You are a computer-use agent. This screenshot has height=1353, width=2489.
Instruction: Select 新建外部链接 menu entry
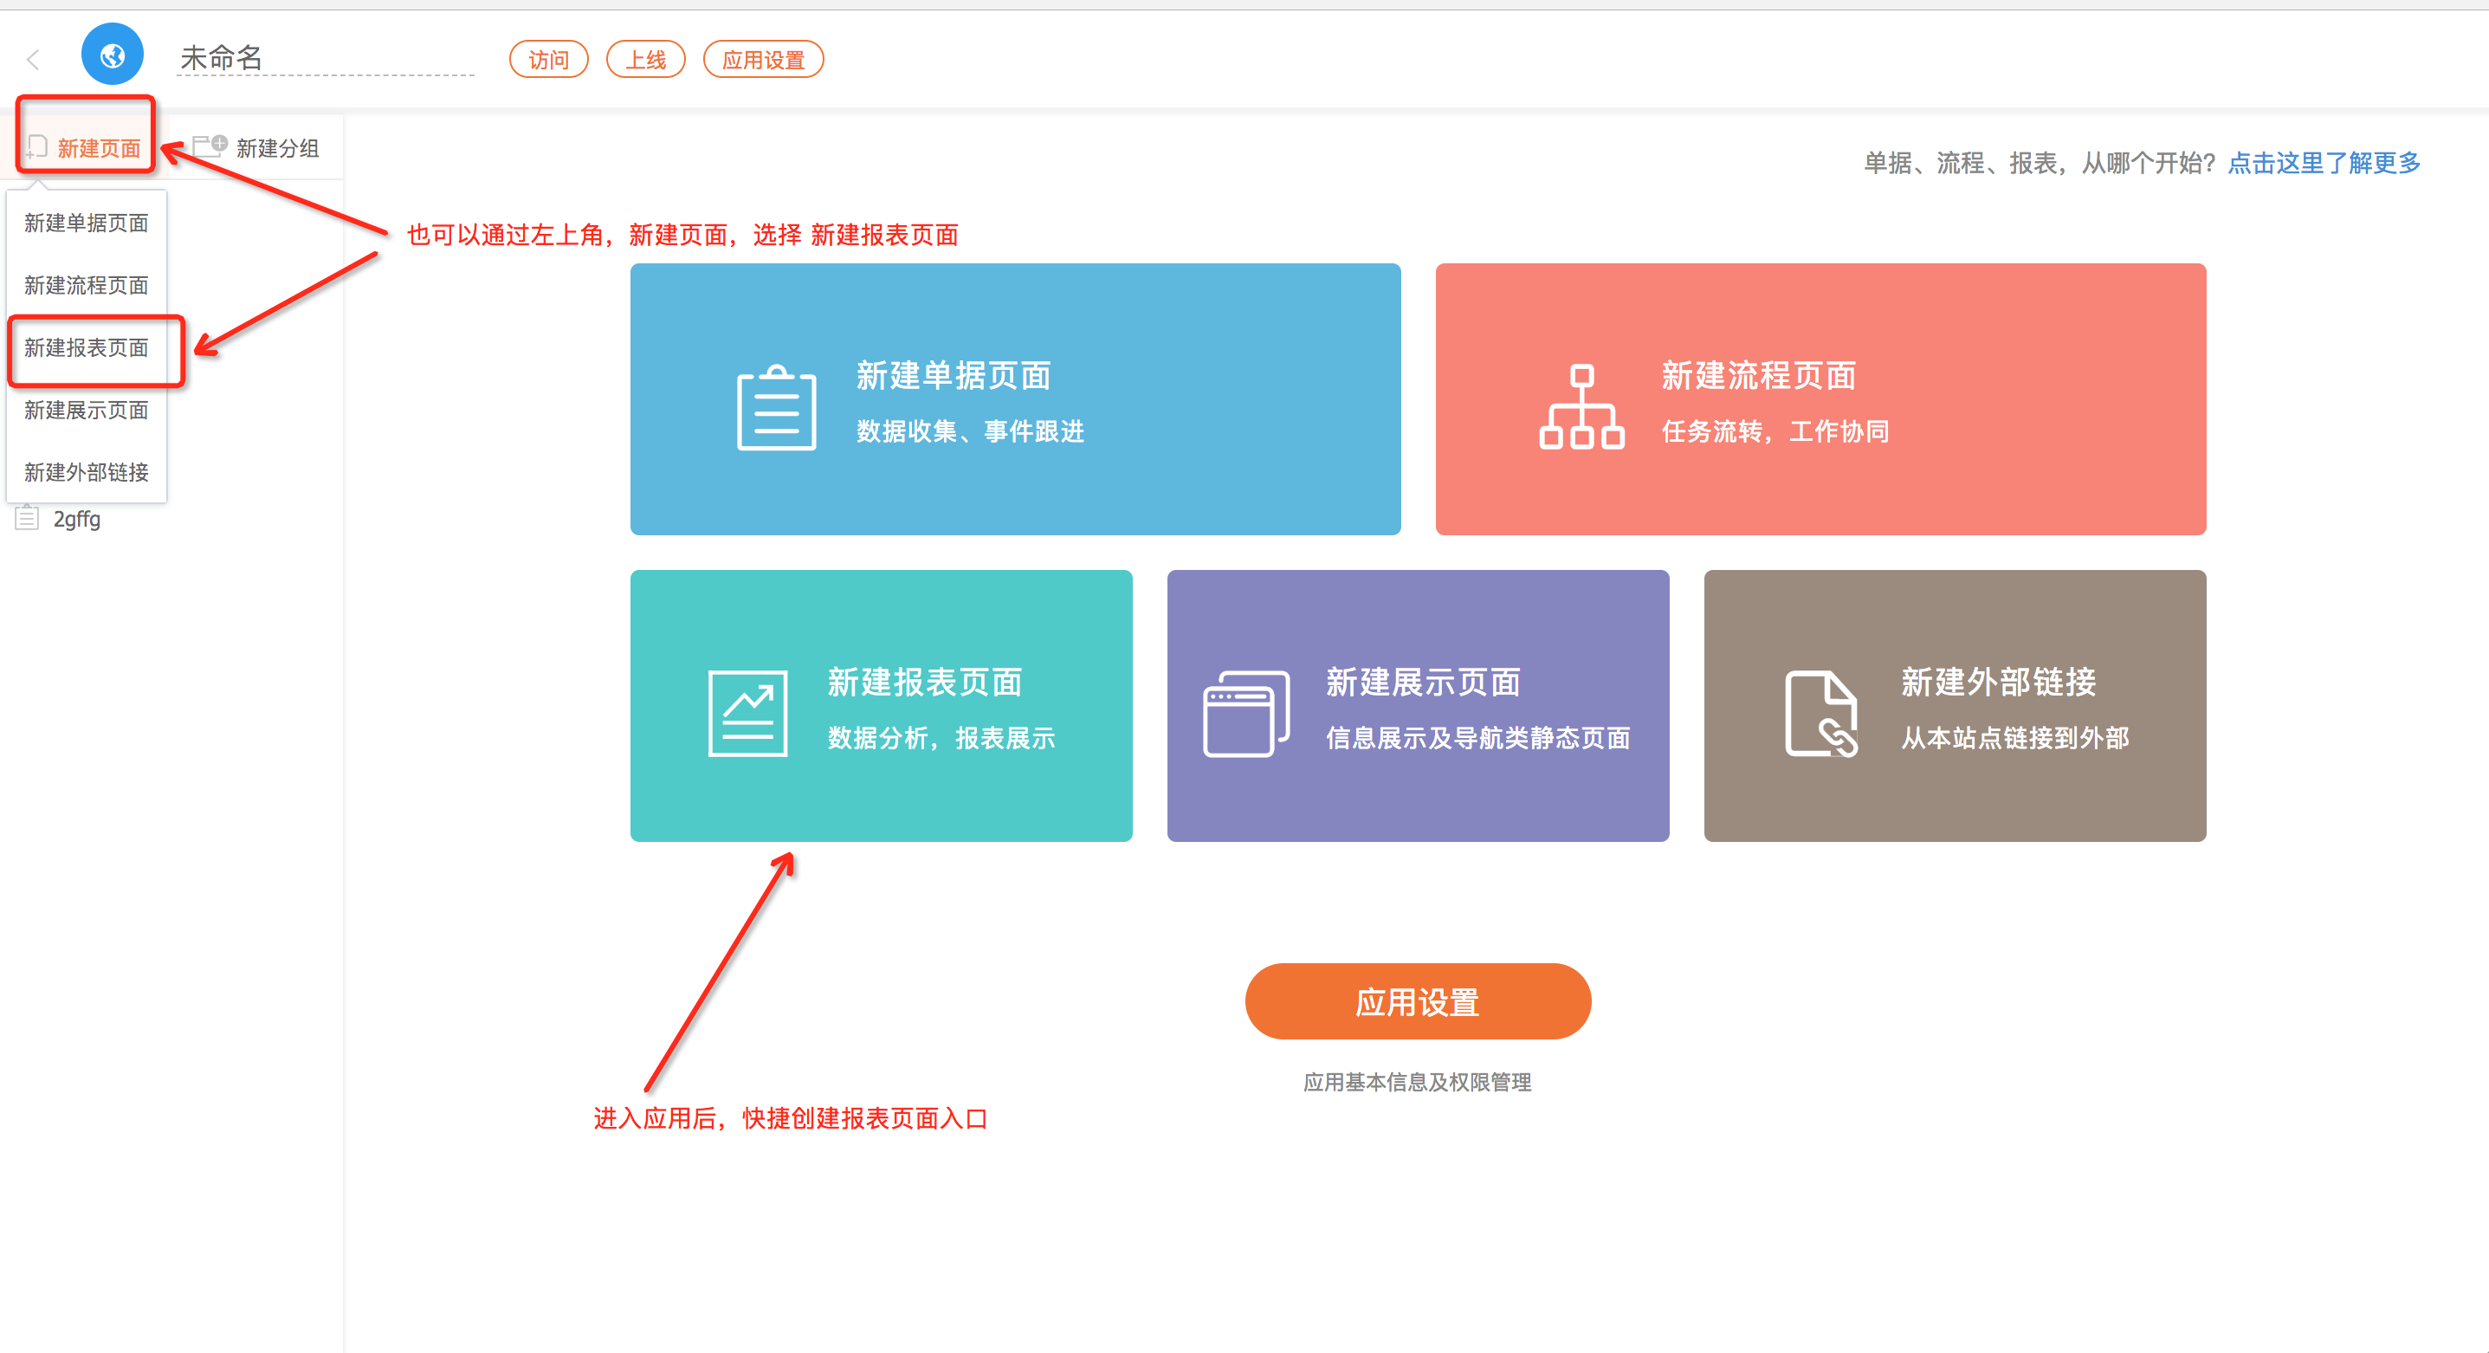(87, 473)
